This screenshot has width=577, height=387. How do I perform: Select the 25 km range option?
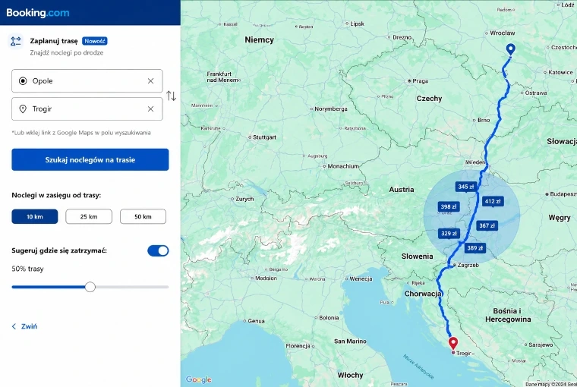click(x=89, y=217)
